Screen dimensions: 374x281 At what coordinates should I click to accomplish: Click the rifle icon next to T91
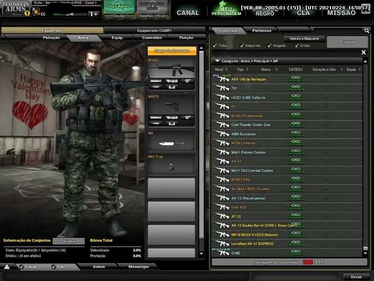point(222,88)
